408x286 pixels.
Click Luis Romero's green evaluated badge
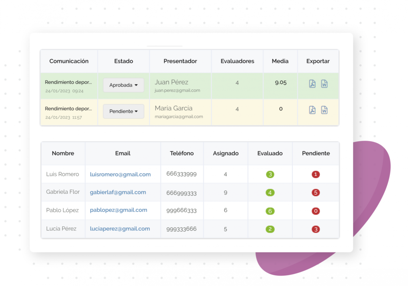pyautogui.click(x=270, y=174)
